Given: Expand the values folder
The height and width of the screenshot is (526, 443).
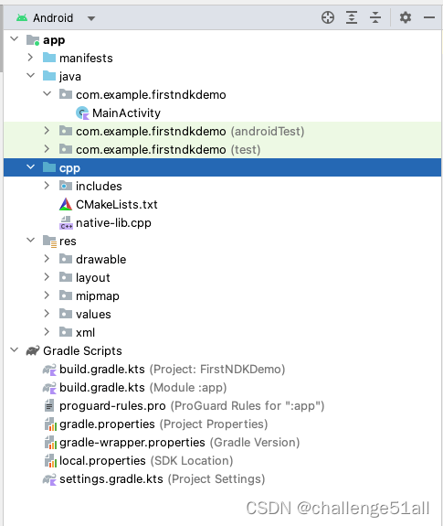Looking at the screenshot, I should click(47, 314).
